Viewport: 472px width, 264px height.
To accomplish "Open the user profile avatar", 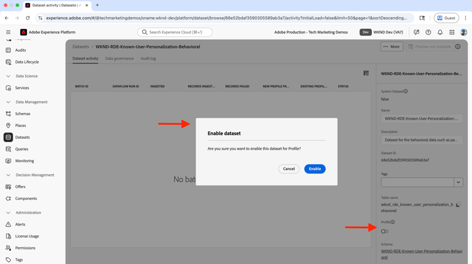I will coord(464,32).
